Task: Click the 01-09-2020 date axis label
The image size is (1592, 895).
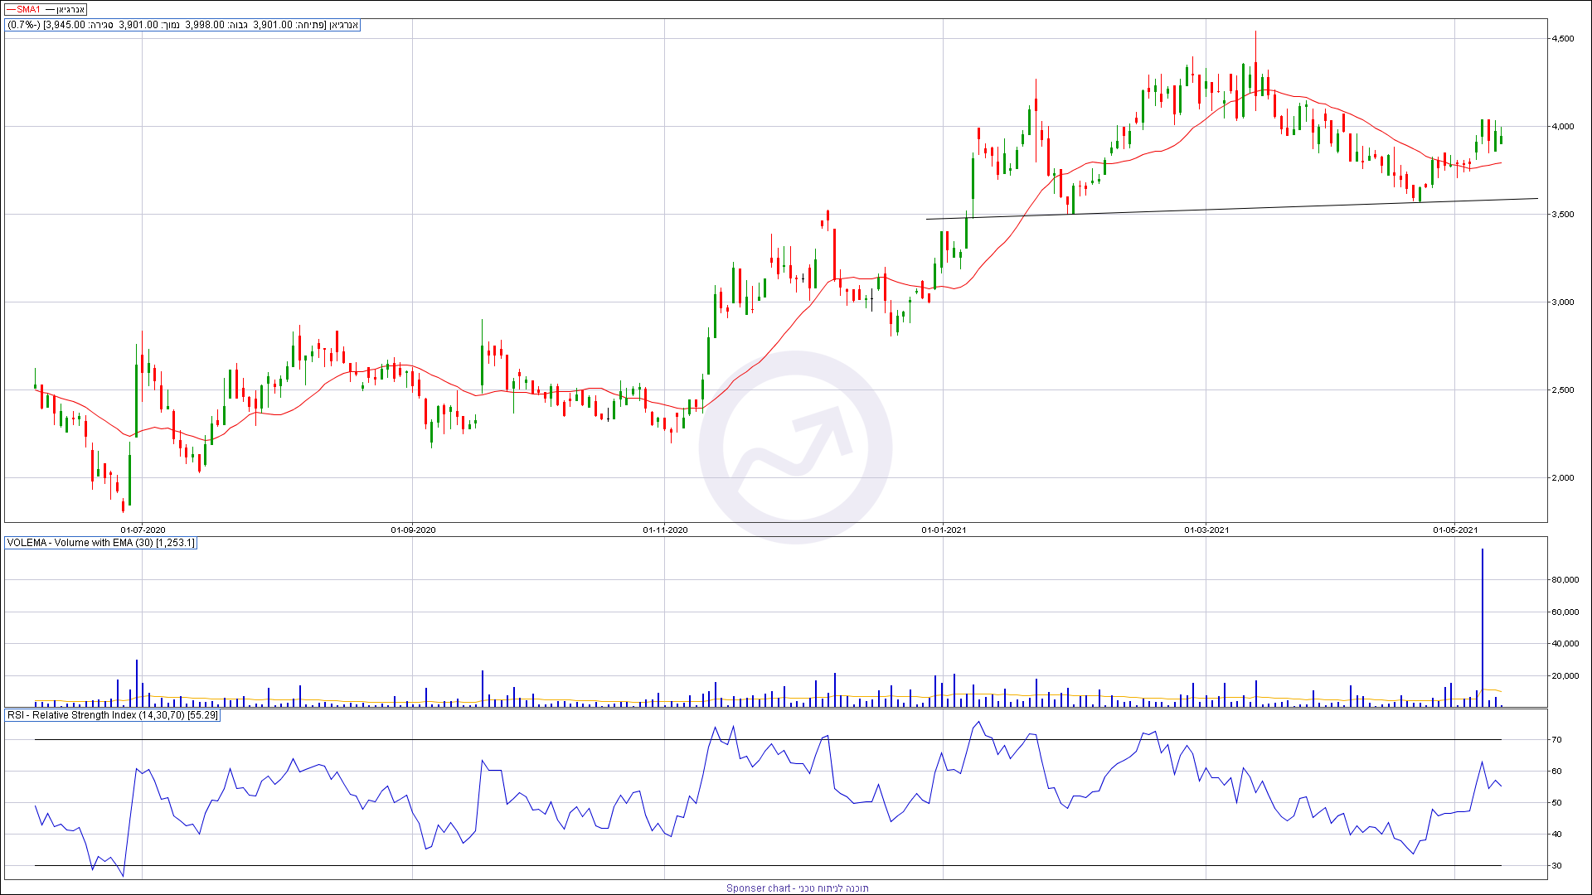Action: [x=413, y=530]
